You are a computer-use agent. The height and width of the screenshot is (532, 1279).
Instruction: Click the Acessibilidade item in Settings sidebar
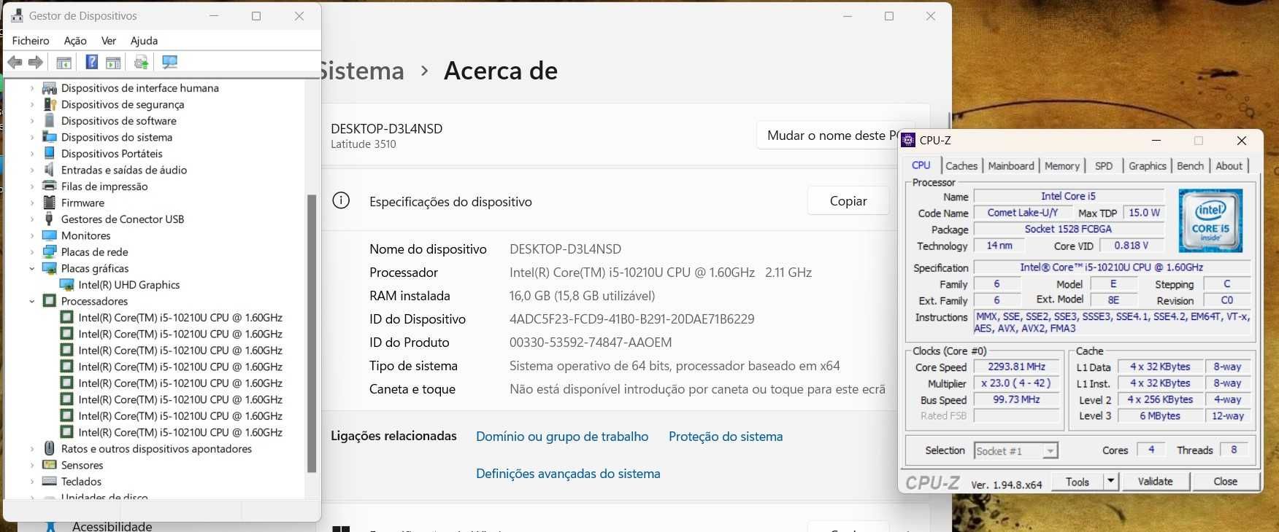(112, 525)
